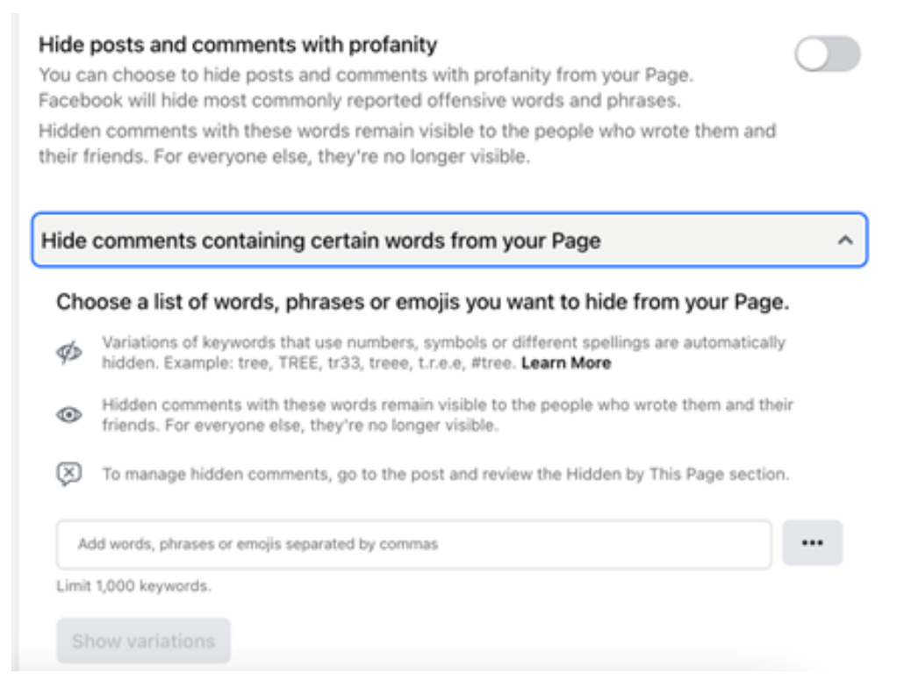Focus the add words or emojis field
The width and height of the screenshot is (904, 695).
tap(414, 544)
